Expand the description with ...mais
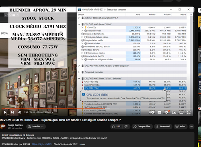Screen dimensions: 201x147 point(82,144)
